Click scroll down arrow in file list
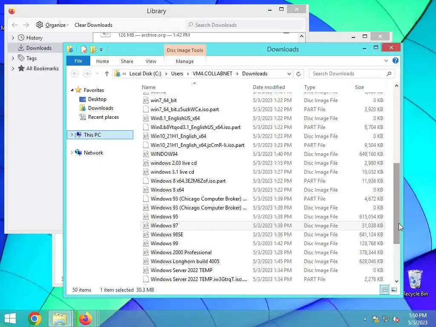This screenshot has height=327, width=436. click(396, 281)
